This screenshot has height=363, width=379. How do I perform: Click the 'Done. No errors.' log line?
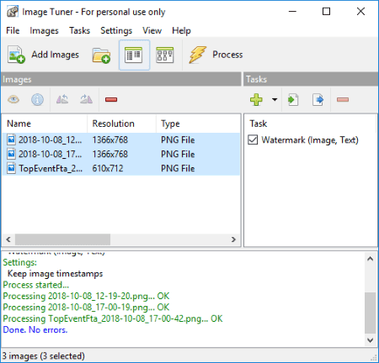35,330
